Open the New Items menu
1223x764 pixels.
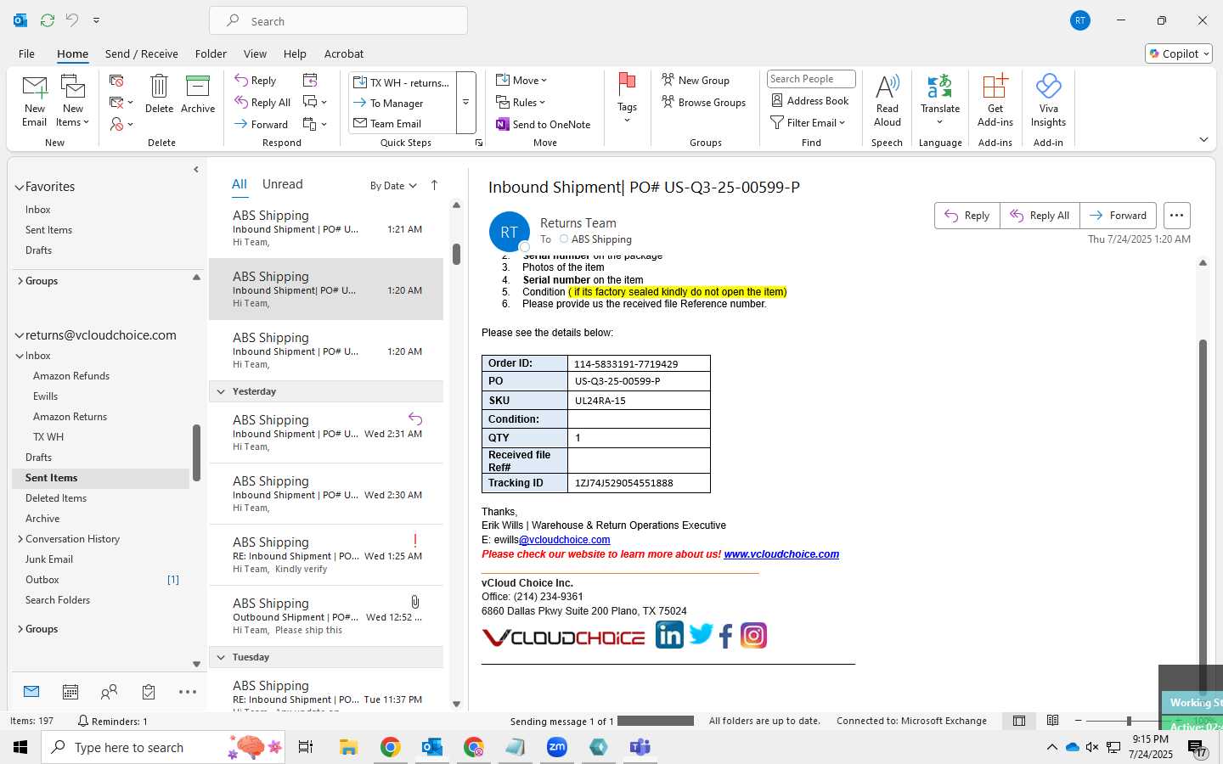point(73,100)
